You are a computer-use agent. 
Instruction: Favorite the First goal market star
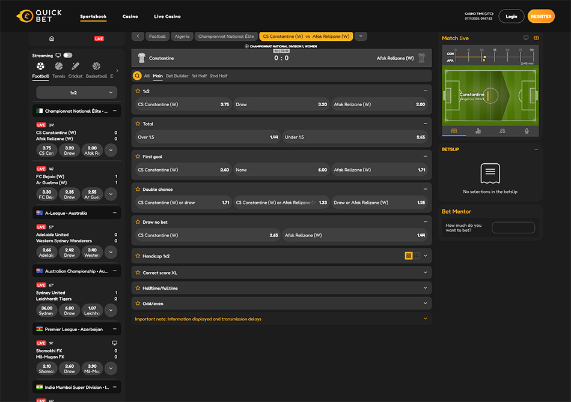click(x=138, y=157)
